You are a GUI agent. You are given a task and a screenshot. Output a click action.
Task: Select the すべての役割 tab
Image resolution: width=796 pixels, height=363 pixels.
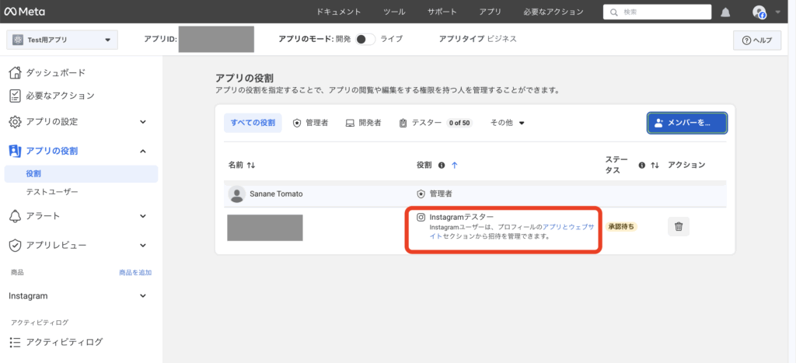point(253,123)
